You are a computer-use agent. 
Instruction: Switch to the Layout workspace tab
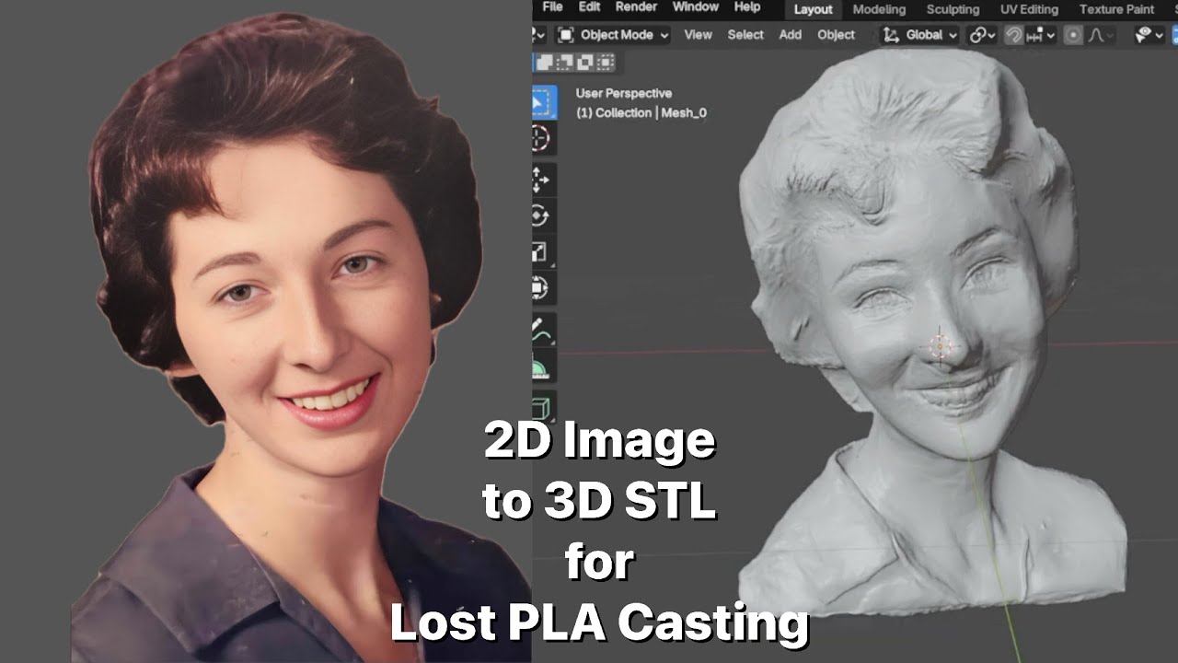pos(813,9)
